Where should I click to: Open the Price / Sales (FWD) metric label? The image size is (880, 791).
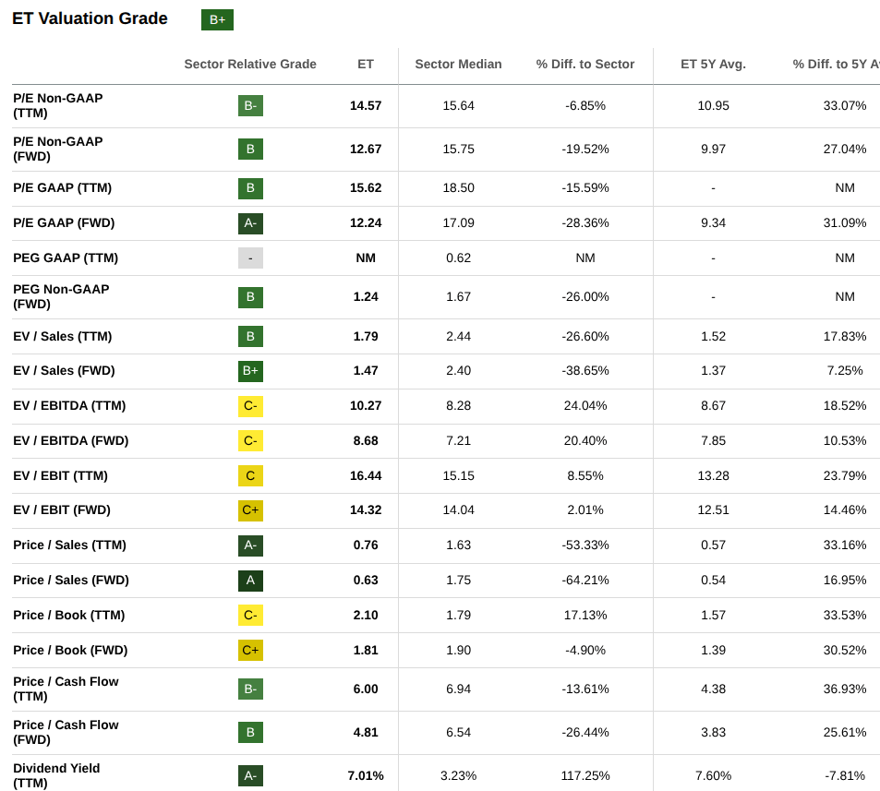pyautogui.click(x=71, y=580)
